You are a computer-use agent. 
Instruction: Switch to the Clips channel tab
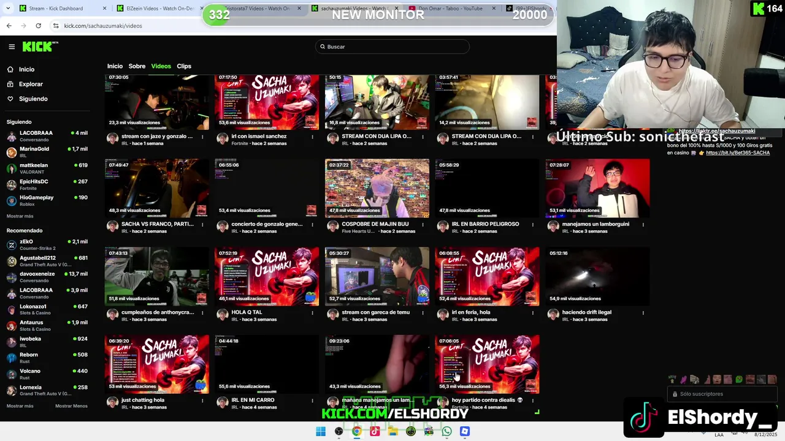184,66
